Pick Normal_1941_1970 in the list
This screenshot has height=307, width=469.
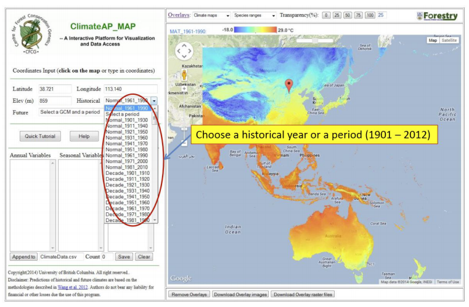point(127,143)
